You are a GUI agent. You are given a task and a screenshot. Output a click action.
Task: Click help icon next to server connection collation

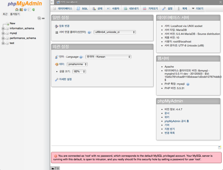click(89, 32)
